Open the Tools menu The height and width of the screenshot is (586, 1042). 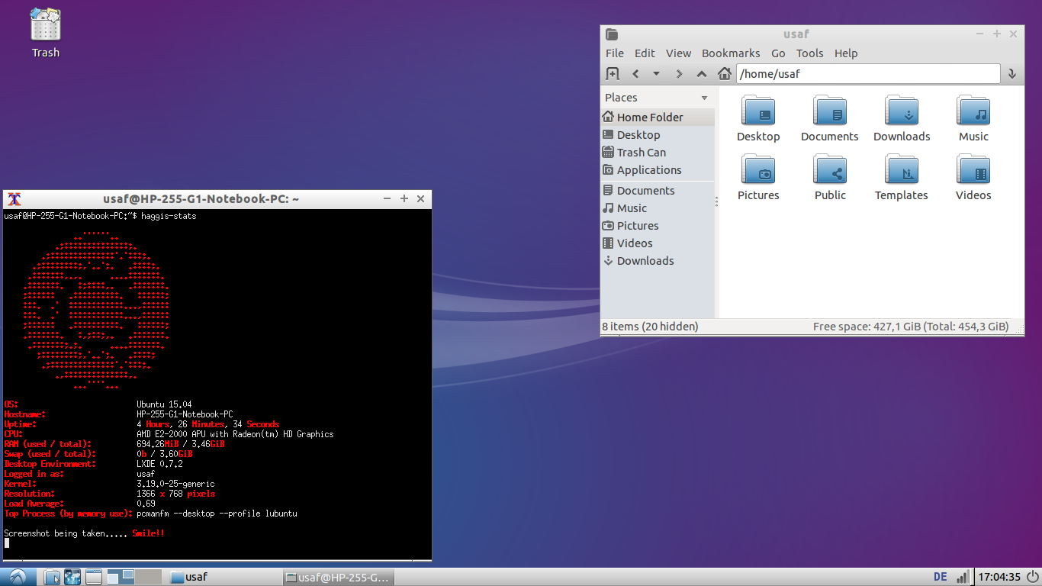click(x=809, y=53)
